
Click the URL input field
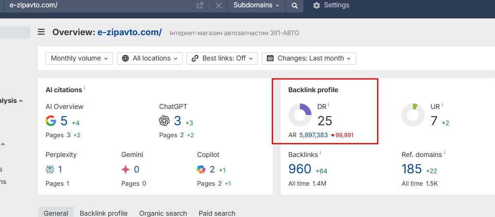[99, 6]
